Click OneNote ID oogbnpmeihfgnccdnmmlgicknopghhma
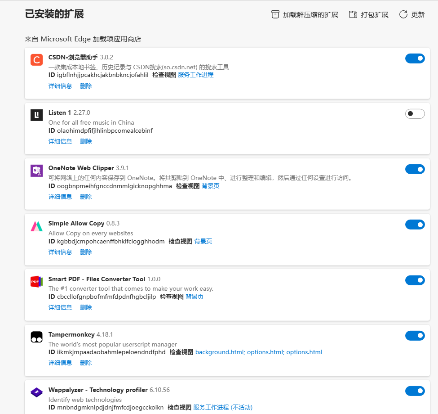This screenshot has height=414, width=438. click(114, 186)
